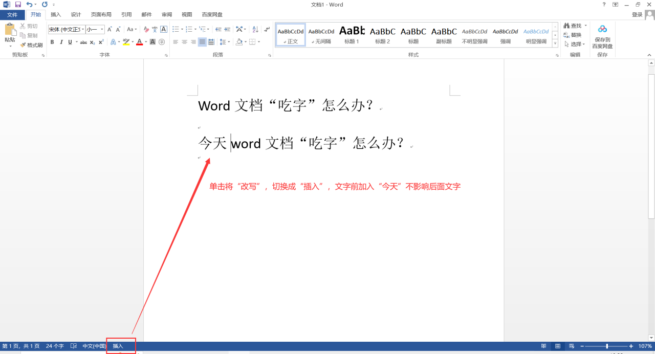The height and width of the screenshot is (354, 655).
Task: Open the Numbering list dropdown arrow
Action: 195,29
